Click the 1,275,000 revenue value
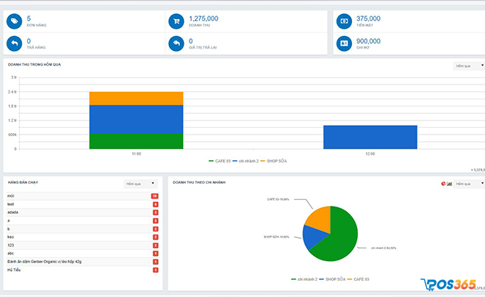The image size is (485, 297). [204, 18]
